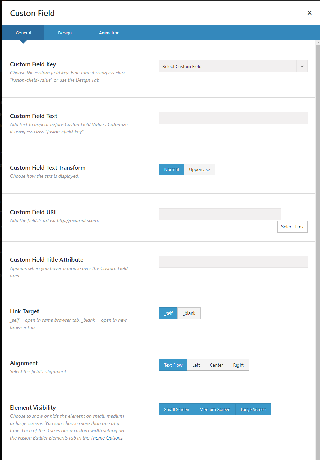320x460 pixels.
Task: Toggle Medium Screen element visibility
Action: (214, 409)
